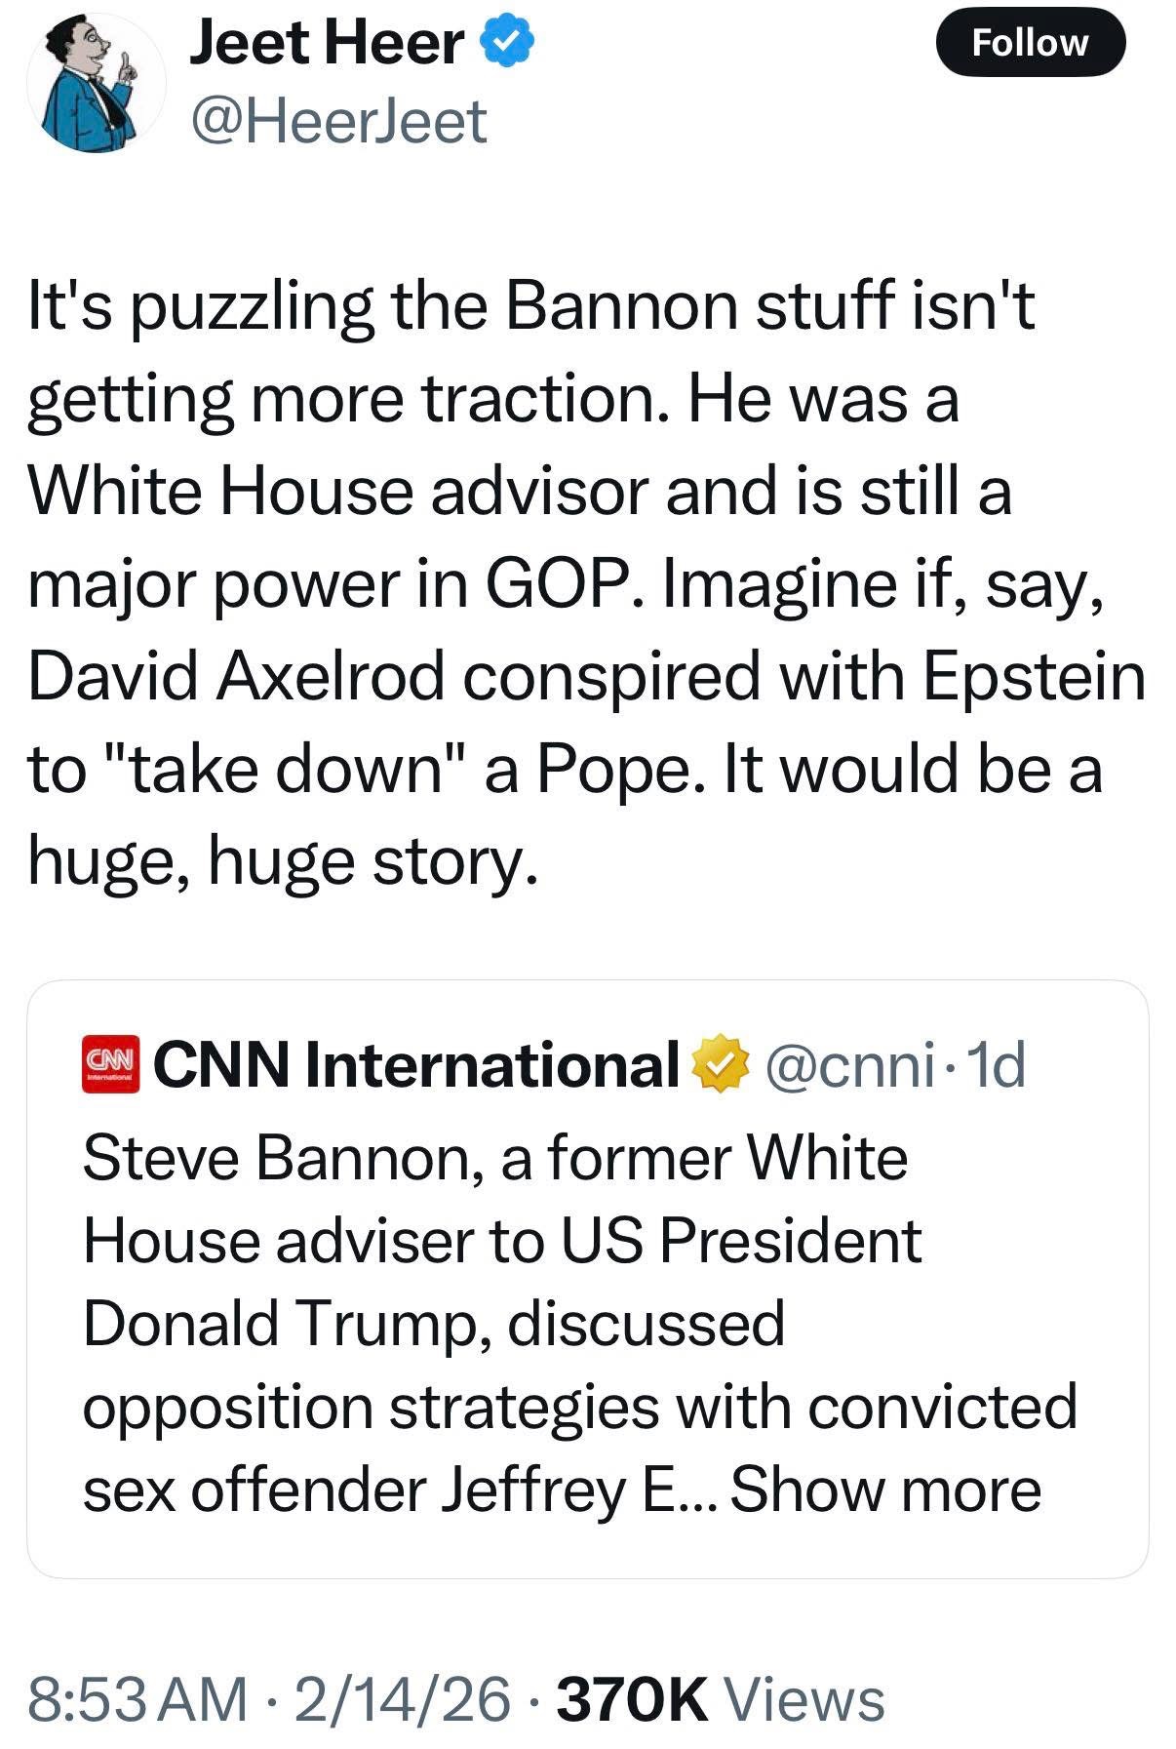Click the CNN International red logo icon
This screenshot has height=1749, width=1176.
(x=110, y=1064)
